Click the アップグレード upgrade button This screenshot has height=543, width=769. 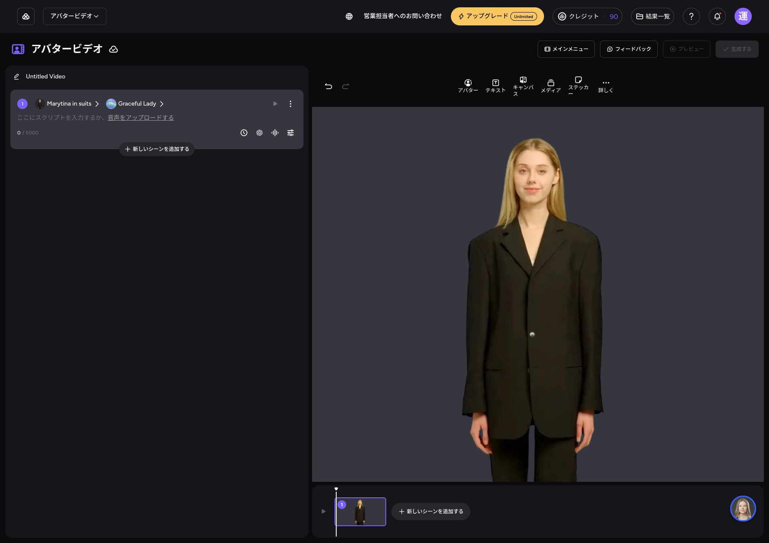point(497,16)
